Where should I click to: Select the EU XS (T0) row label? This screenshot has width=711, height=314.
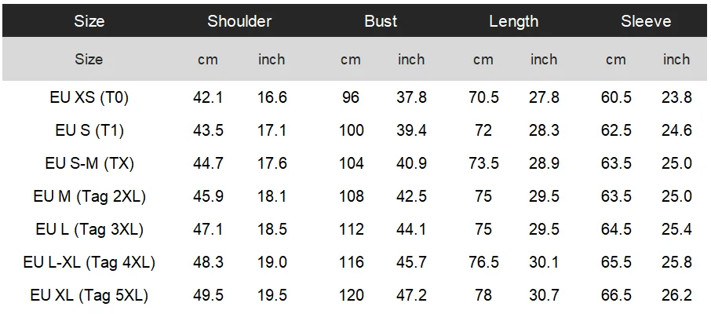(89, 97)
